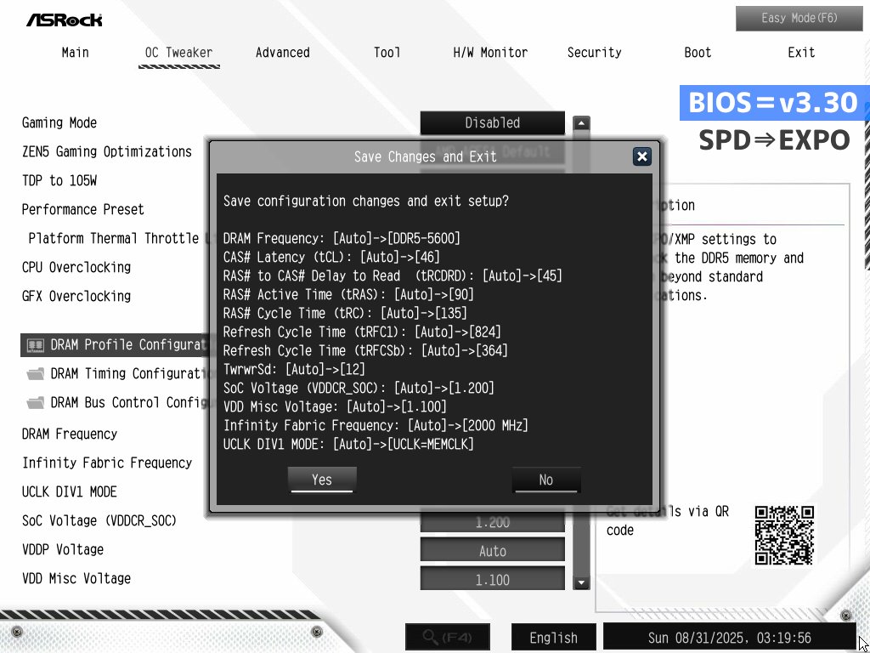Viewport: 870px width, 653px height.
Task: Open the VDDP Voltage Auto dropdown
Action: (x=492, y=550)
